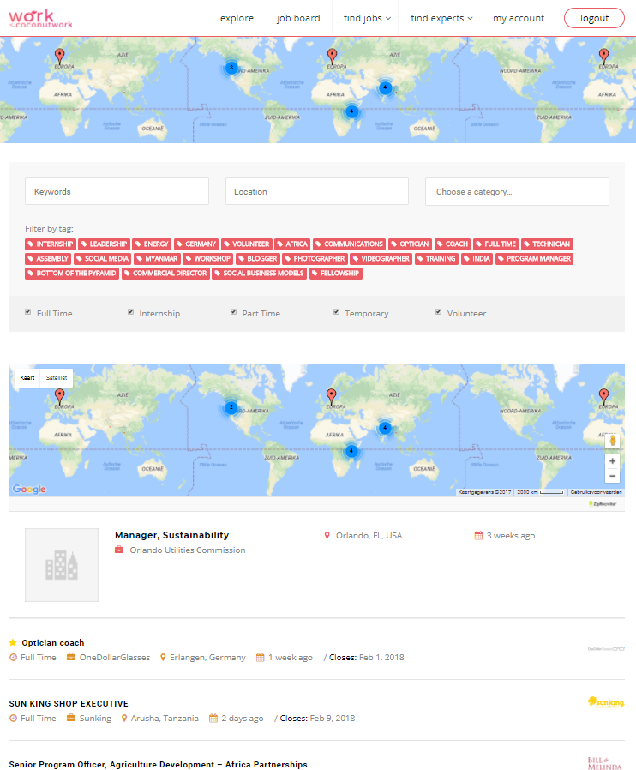
Task: Switch lower map to Satelliet view
Action: coord(56,377)
